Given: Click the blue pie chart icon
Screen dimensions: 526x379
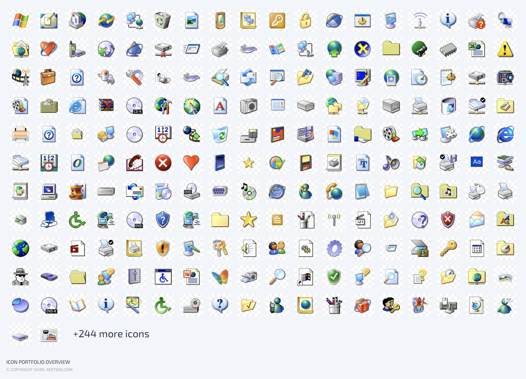Looking at the screenshot, I should (x=20, y=305).
